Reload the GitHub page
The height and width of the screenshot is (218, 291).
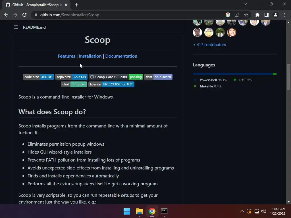pos(24,15)
